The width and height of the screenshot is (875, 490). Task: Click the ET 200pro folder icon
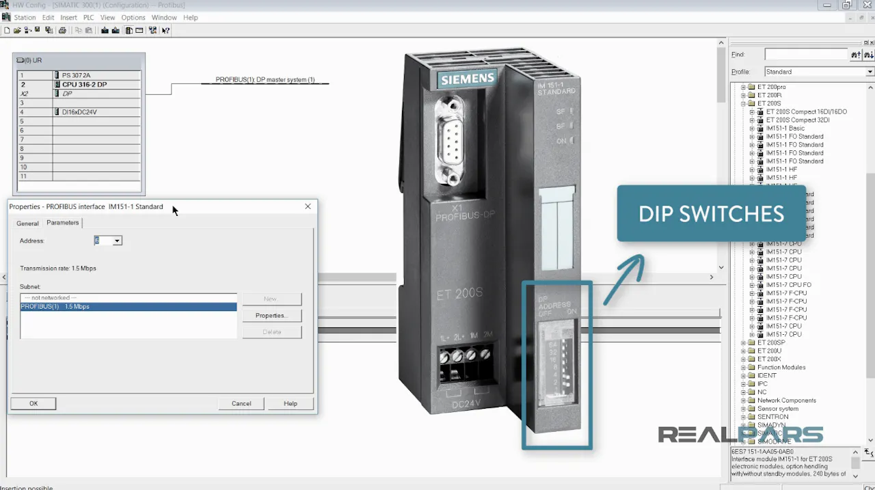(751, 87)
